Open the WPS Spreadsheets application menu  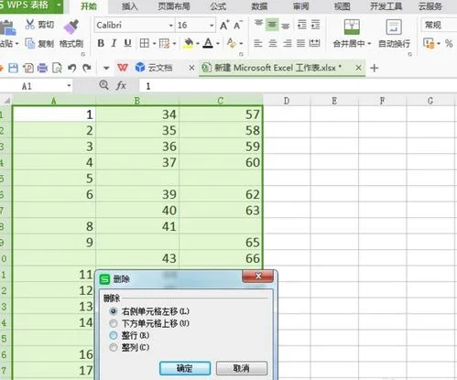pos(30,5)
